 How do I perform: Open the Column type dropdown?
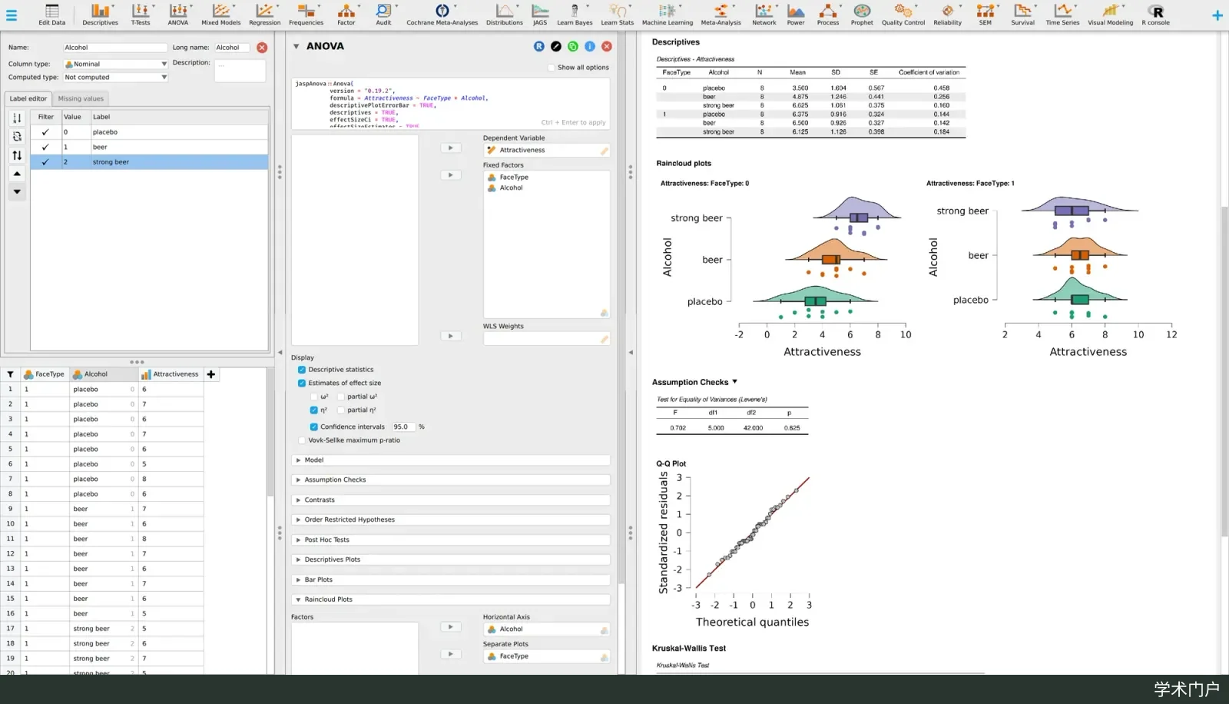tap(115, 64)
